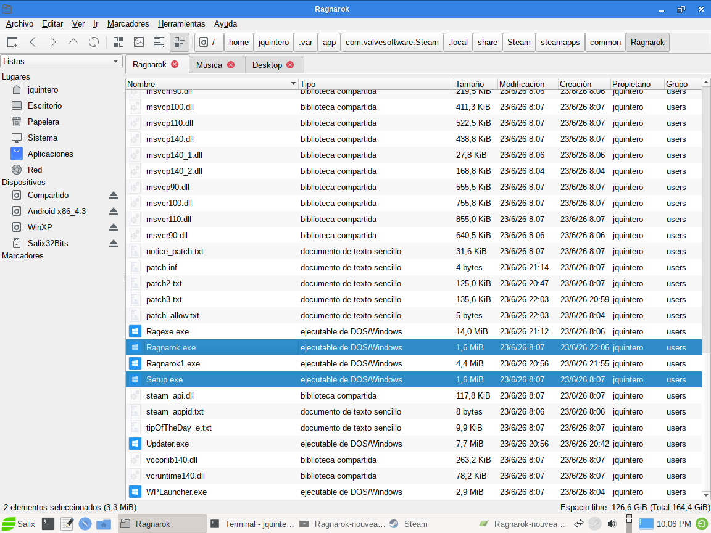Sort by Tamaño column header
This screenshot has height=533, width=711.
475,84
